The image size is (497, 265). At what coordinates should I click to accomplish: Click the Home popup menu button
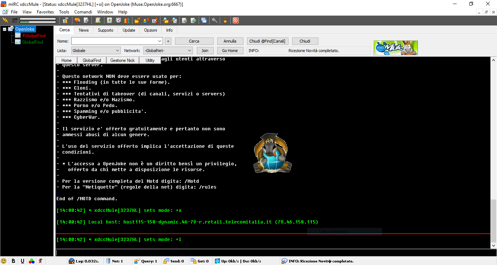tap(67, 60)
